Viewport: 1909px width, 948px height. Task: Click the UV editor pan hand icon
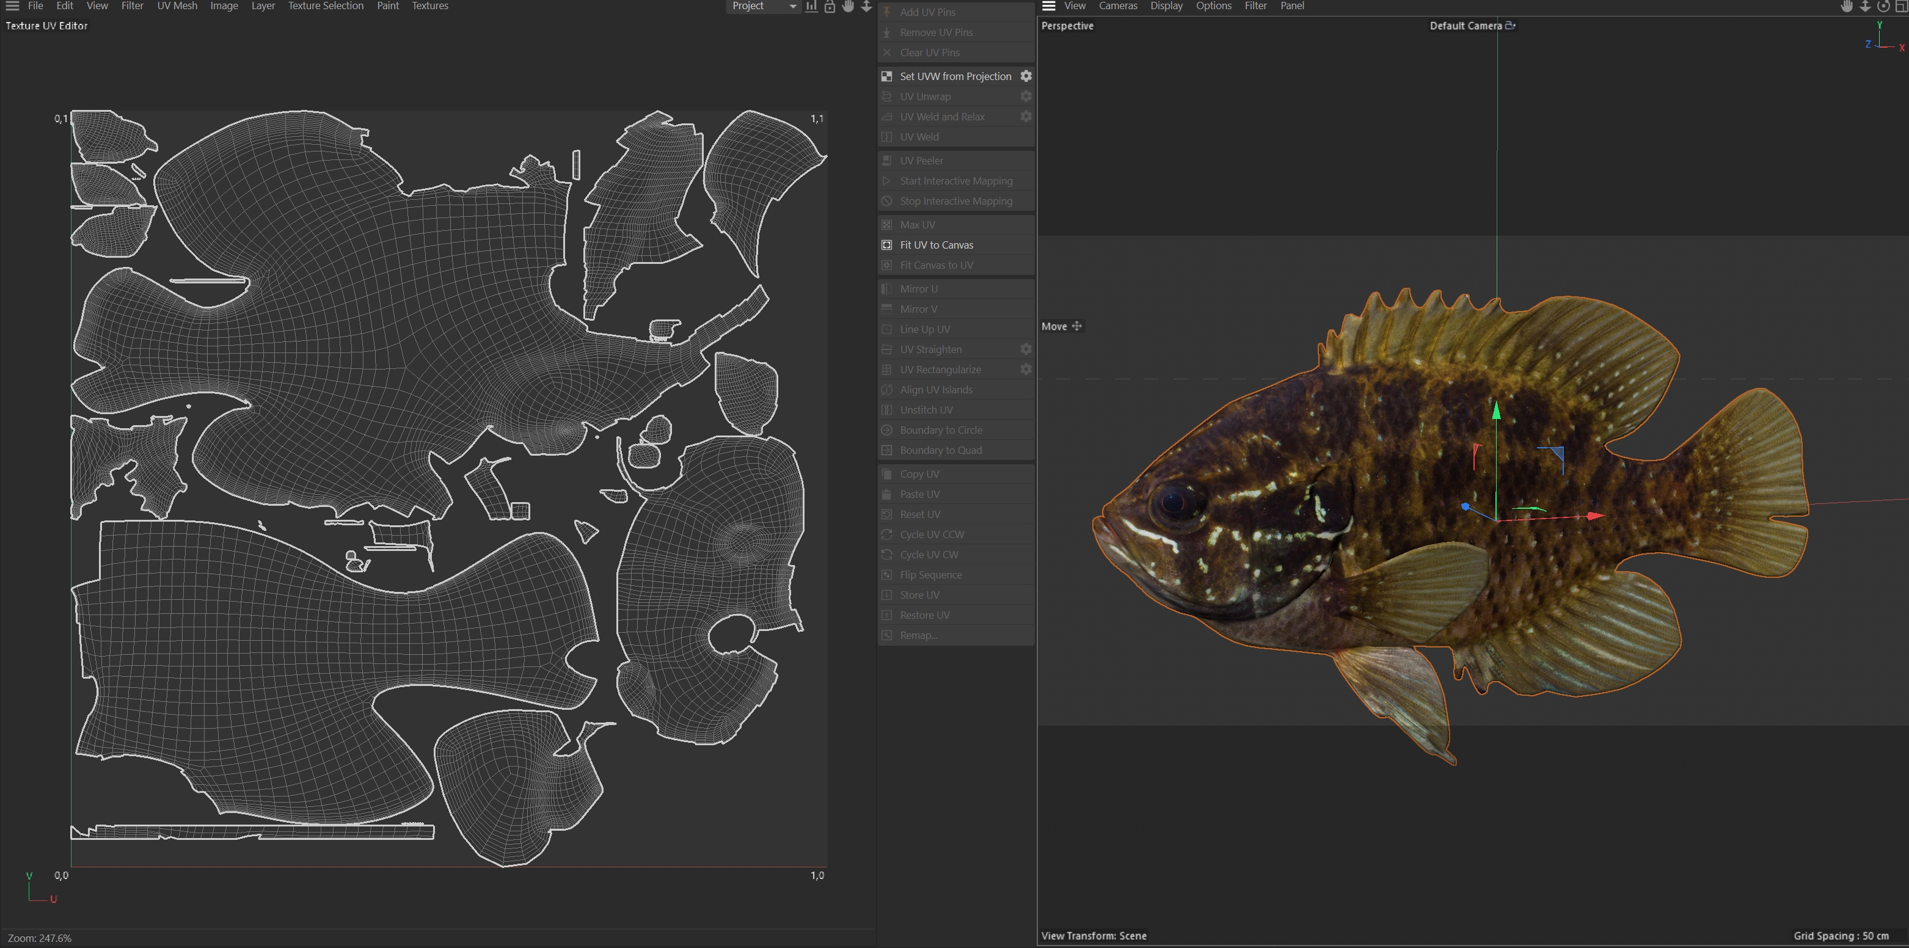coord(848,6)
